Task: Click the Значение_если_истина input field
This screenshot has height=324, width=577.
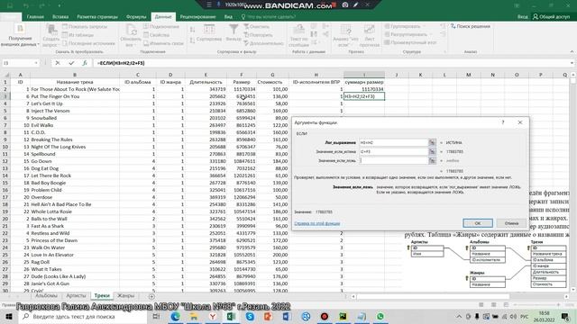Action: click(x=393, y=151)
